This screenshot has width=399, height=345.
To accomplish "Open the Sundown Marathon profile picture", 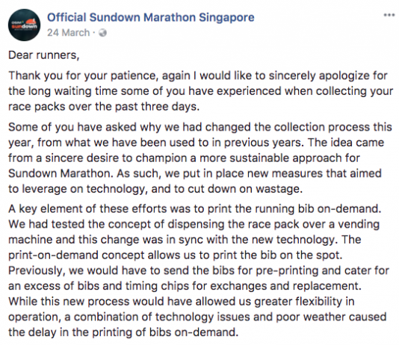I will pos(24,25).
